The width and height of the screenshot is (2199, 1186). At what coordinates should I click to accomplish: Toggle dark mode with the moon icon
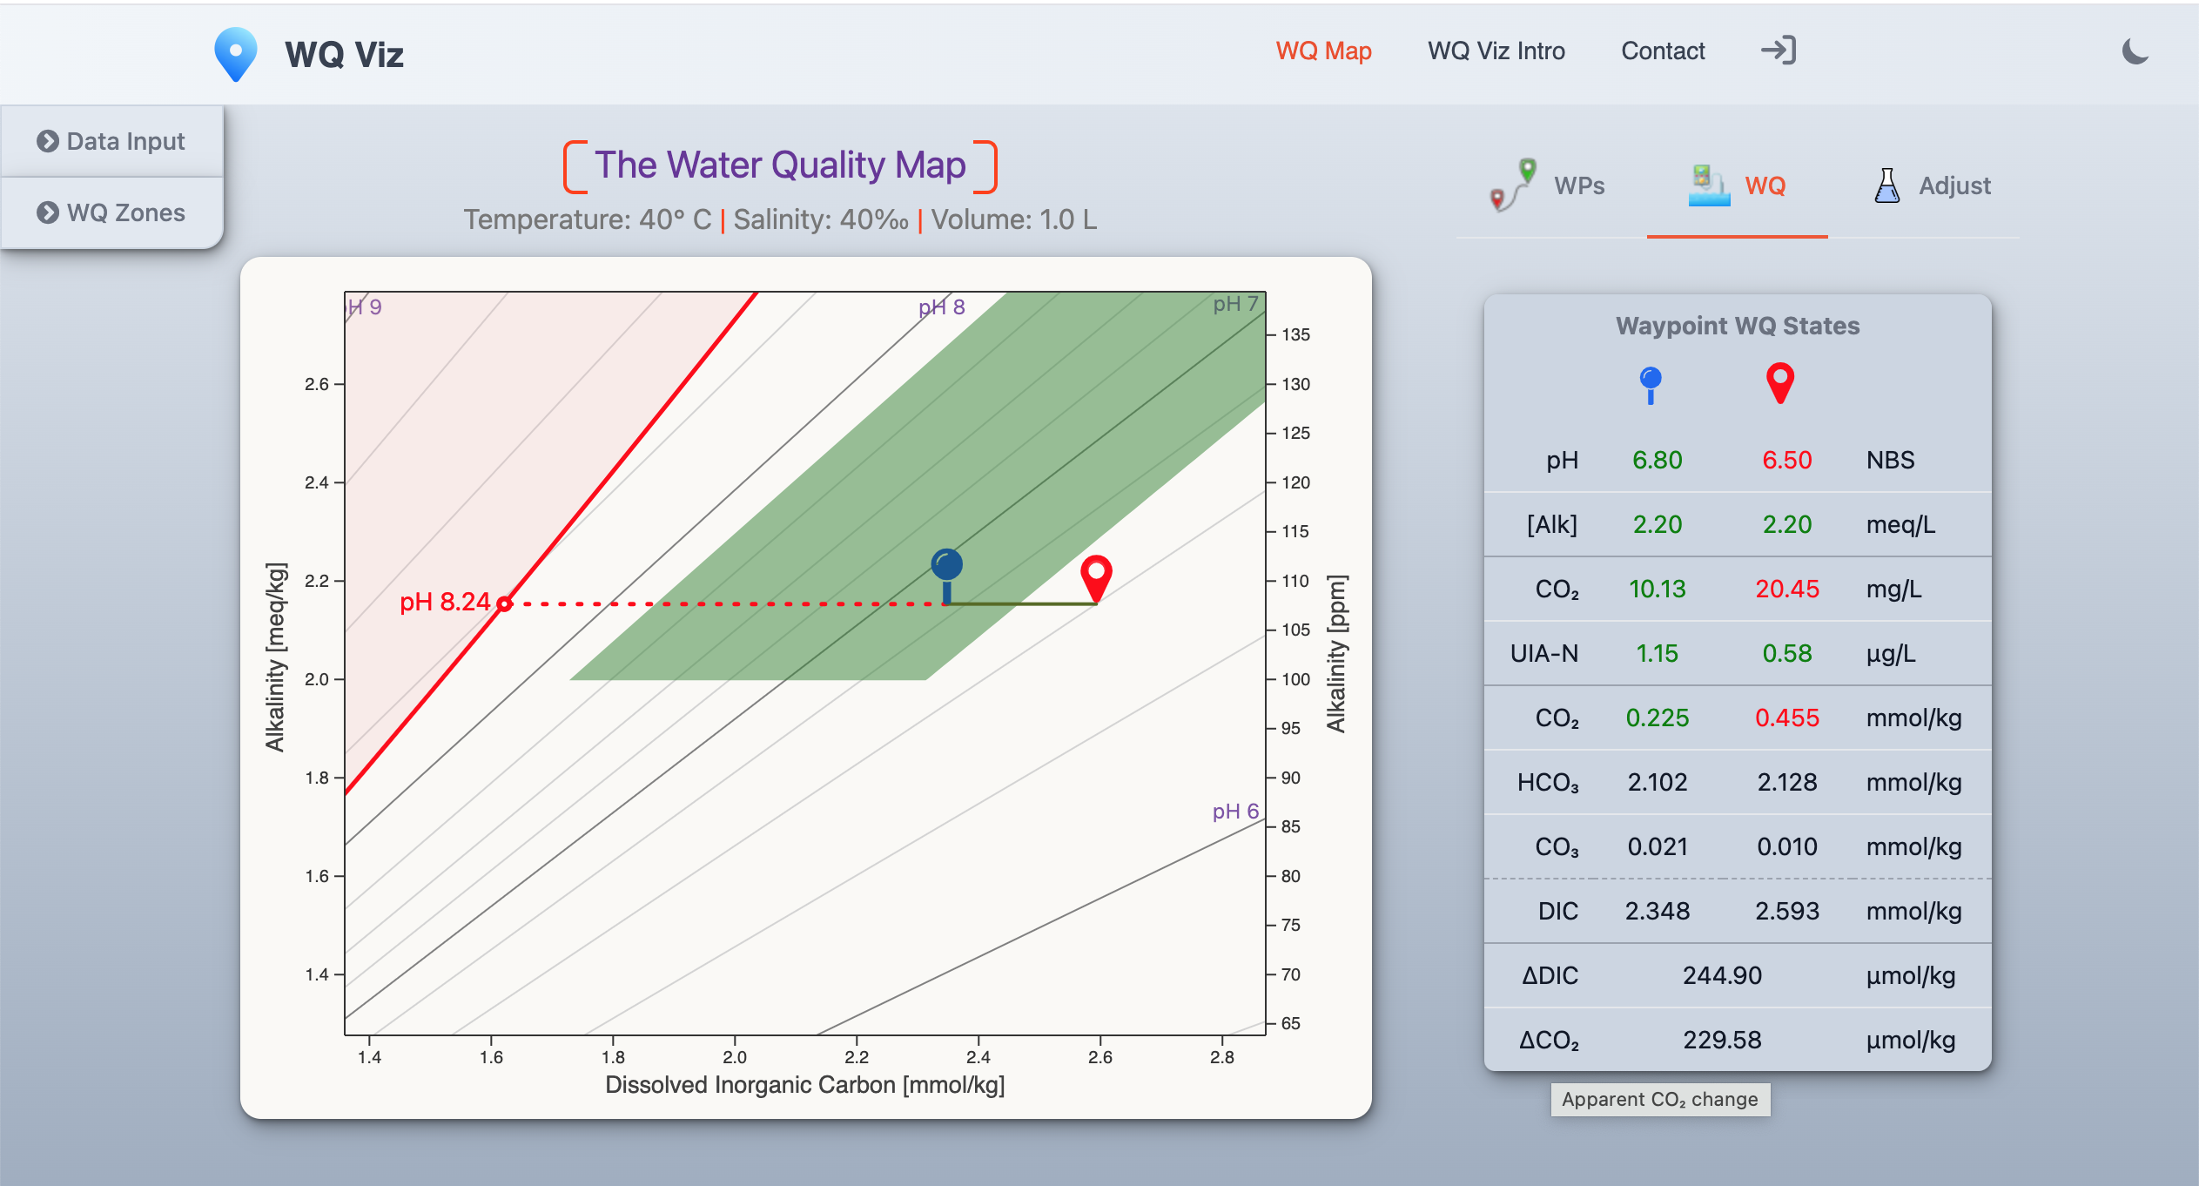pos(2135,52)
